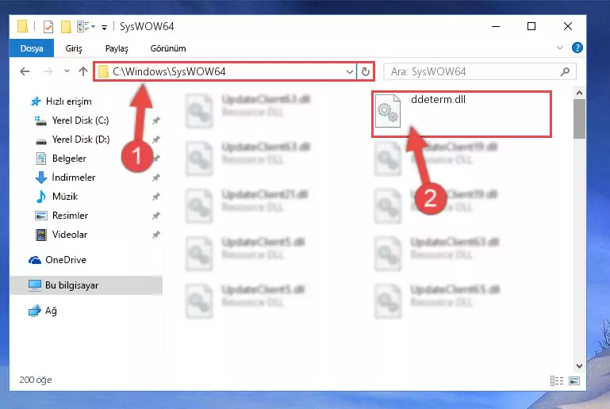Open the Customize Quick Access Toolbar dropdown
Viewport: 610px width, 409px height.
[x=104, y=27]
